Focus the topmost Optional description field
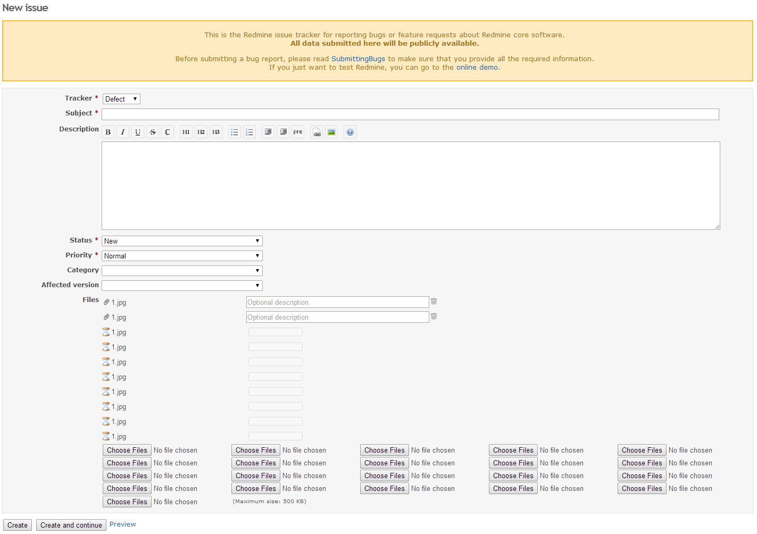 [x=338, y=302]
